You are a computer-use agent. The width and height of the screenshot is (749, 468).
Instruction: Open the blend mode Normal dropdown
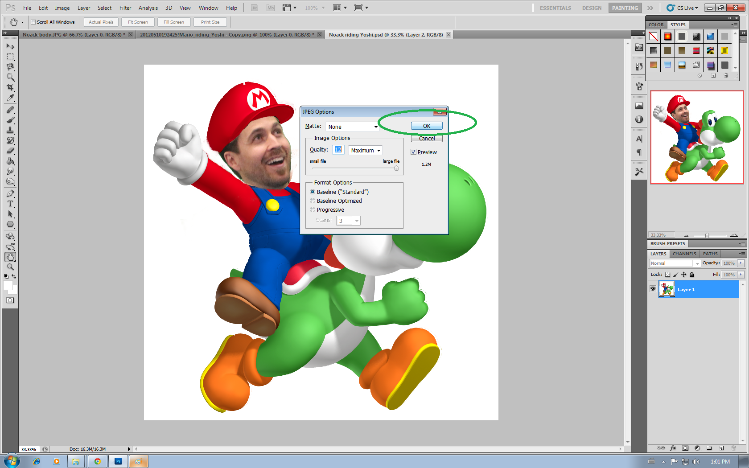pos(675,263)
